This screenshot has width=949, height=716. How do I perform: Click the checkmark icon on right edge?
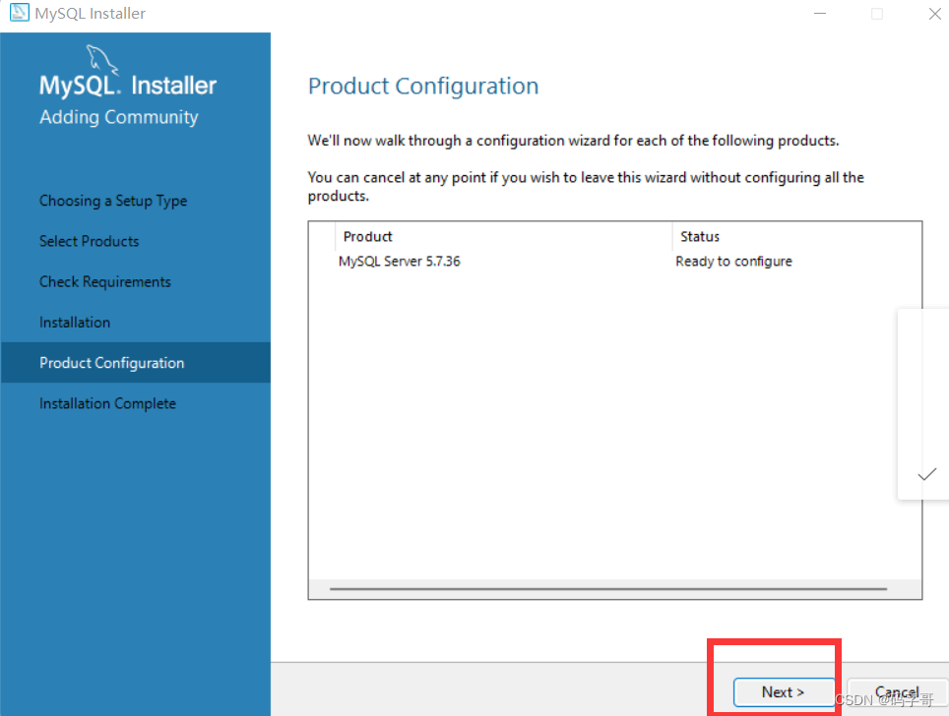(927, 474)
